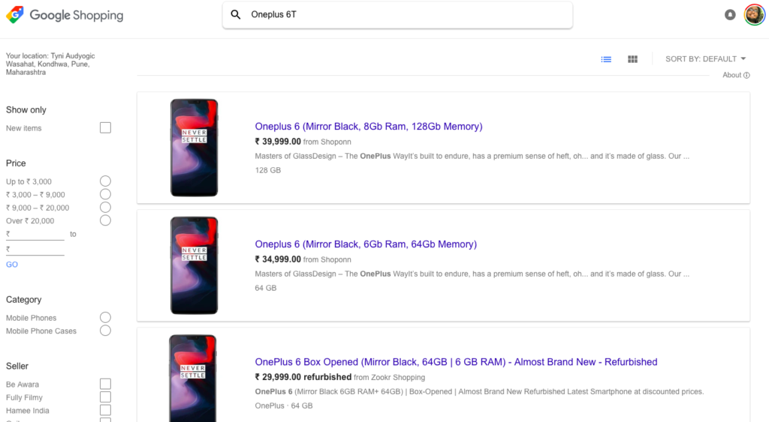Select the Over ₹ 20,000 price option
Viewport: 769px width, 422px height.
coord(105,220)
